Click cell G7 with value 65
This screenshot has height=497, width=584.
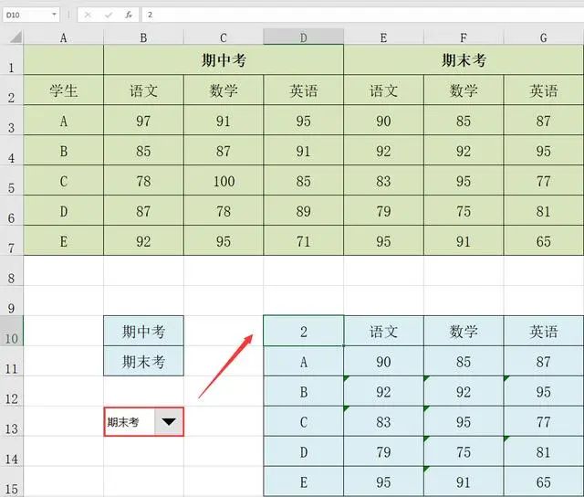click(x=544, y=241)
